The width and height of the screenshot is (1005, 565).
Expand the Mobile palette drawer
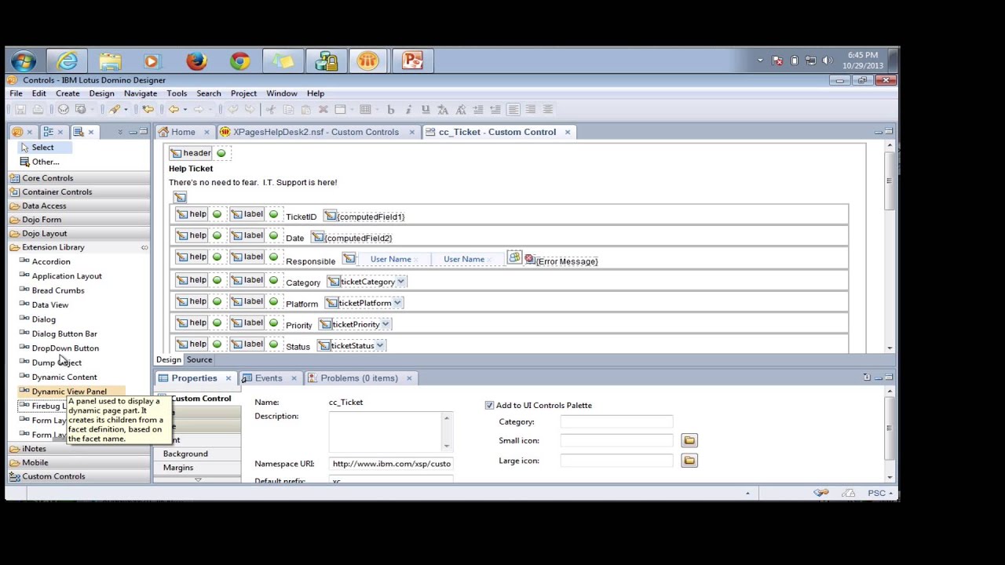(x=79, y=462)
